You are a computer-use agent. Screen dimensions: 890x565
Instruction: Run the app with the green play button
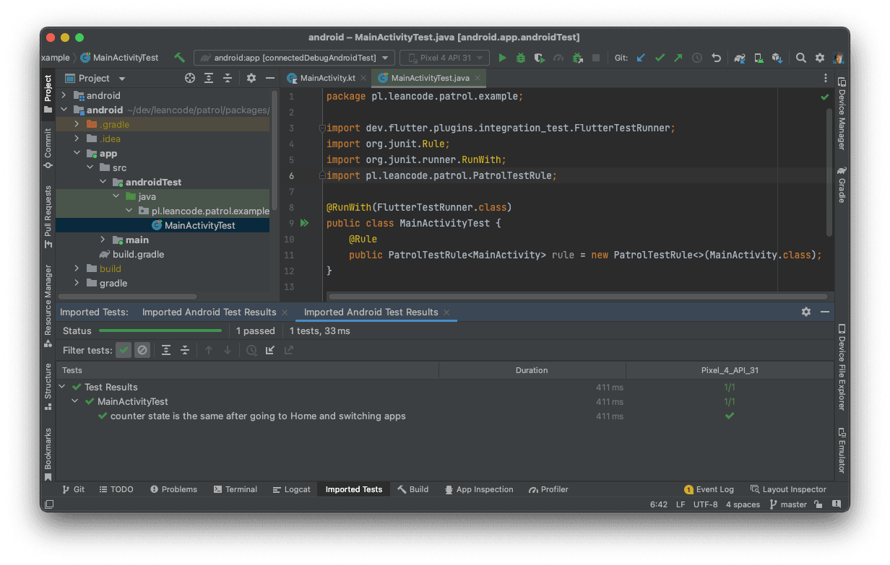coord(502,58)
